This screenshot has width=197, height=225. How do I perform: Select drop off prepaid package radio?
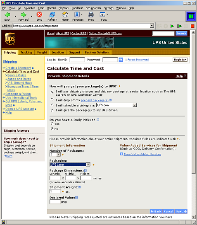click(x=52, y=99)
